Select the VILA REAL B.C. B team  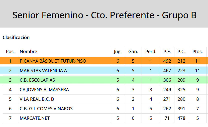point(37,99)
